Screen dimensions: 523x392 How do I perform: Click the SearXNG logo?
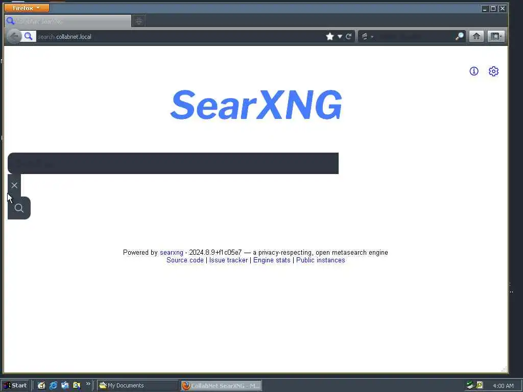click(x=256, y=105)
